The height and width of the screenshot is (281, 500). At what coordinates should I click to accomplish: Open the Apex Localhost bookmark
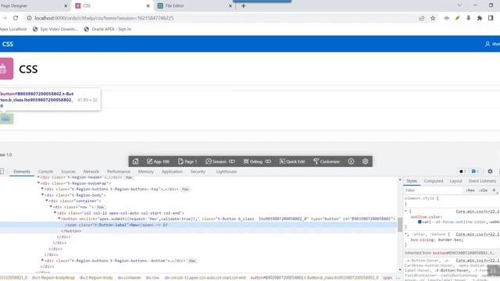(x=13, y=29)
